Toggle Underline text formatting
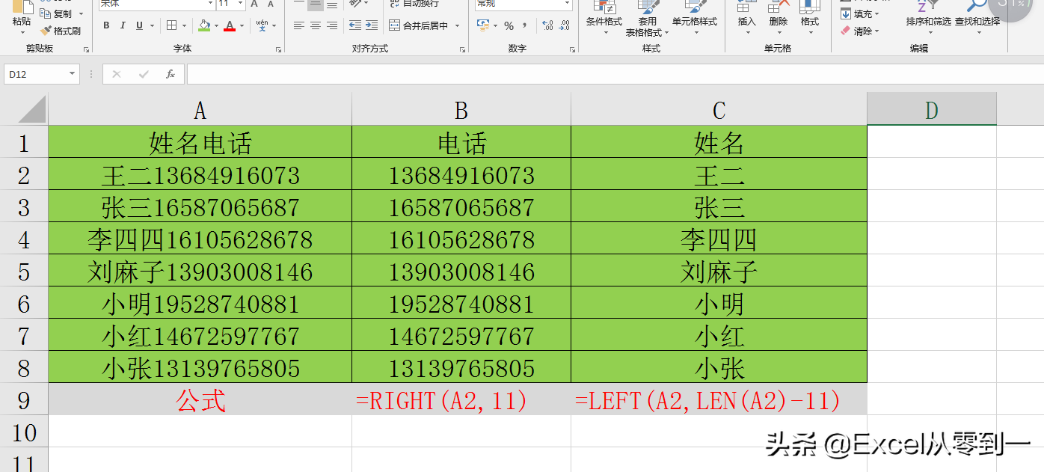Viewport: 1044px width, 472px height. (139, 25)
